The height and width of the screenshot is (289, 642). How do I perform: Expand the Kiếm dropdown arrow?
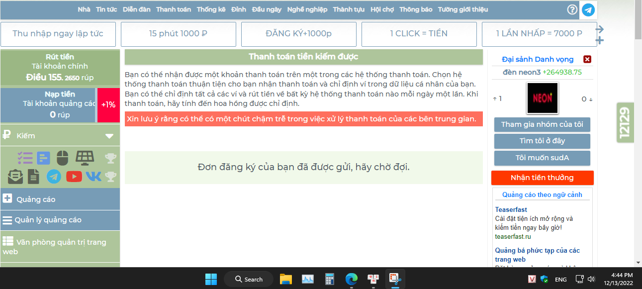pos(109,136)
